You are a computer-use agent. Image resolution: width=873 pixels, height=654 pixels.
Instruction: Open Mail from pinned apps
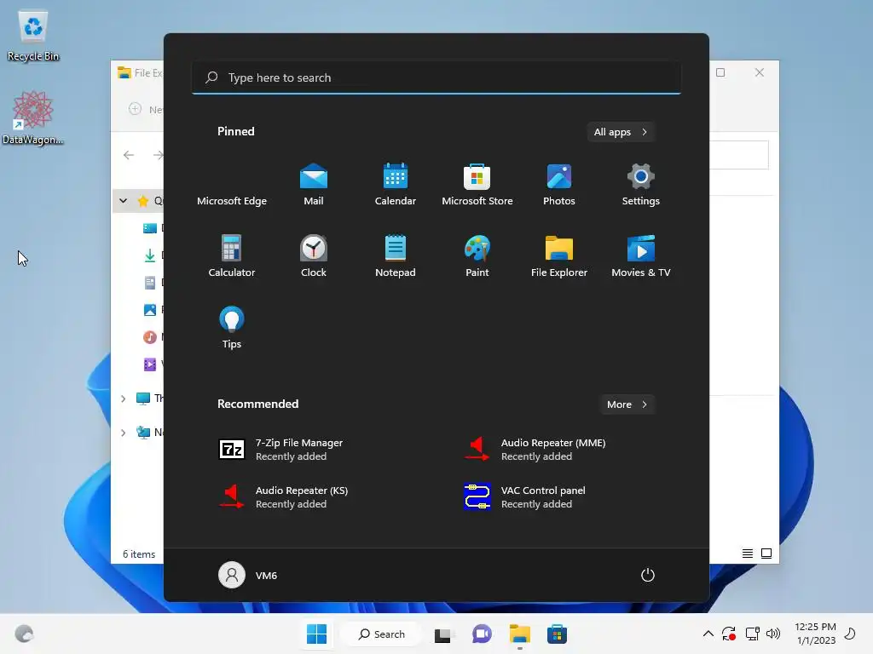314,185
